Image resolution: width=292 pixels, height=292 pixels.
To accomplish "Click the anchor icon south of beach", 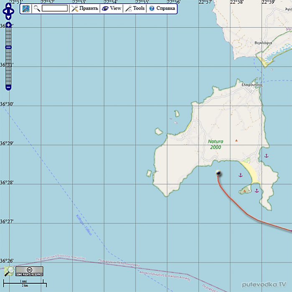I will click(257, 191).
